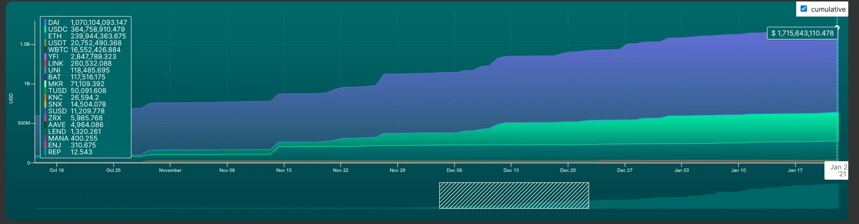The height and width of the screenshot is (224, 859).
Task: Click the November axis label
Action: coord(170,170)
